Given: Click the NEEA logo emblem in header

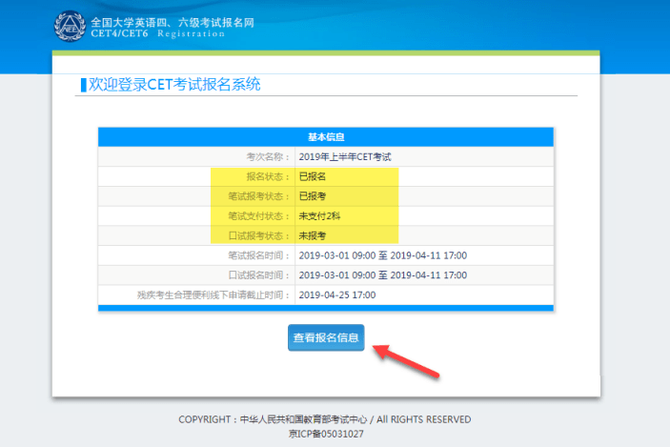Looking at the screenshot, I should tap(70, 27).
